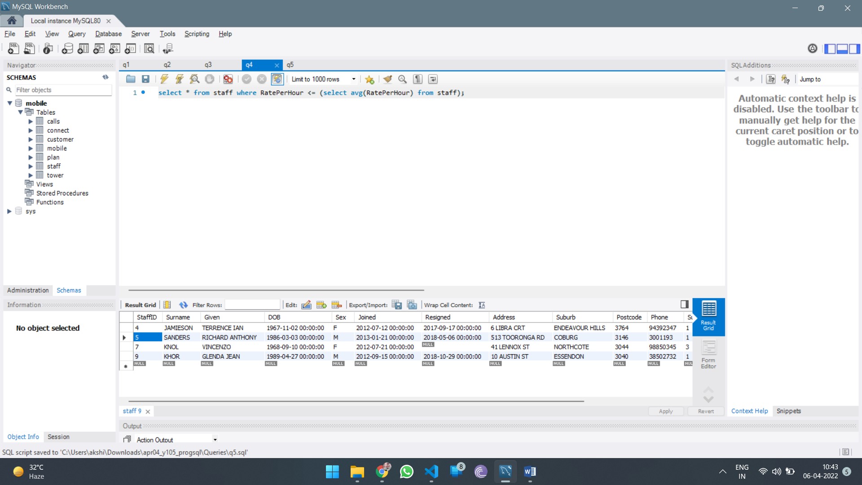
Task: Toggle the bottom output panel visibility
Action: coord(842,48)
